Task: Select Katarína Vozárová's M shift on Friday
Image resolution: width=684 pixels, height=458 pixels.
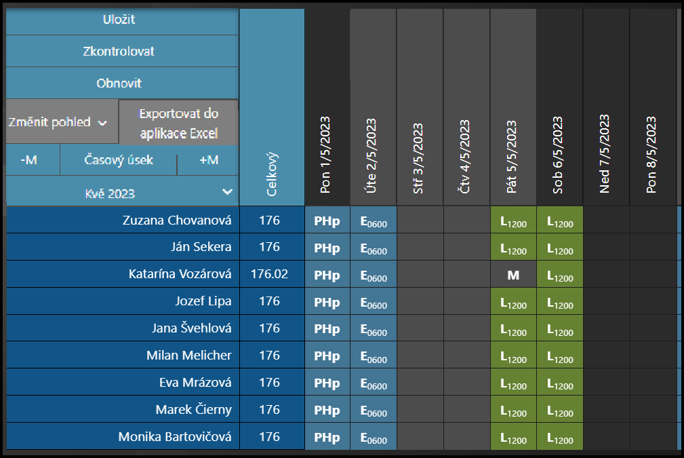Action: point(512,274)
